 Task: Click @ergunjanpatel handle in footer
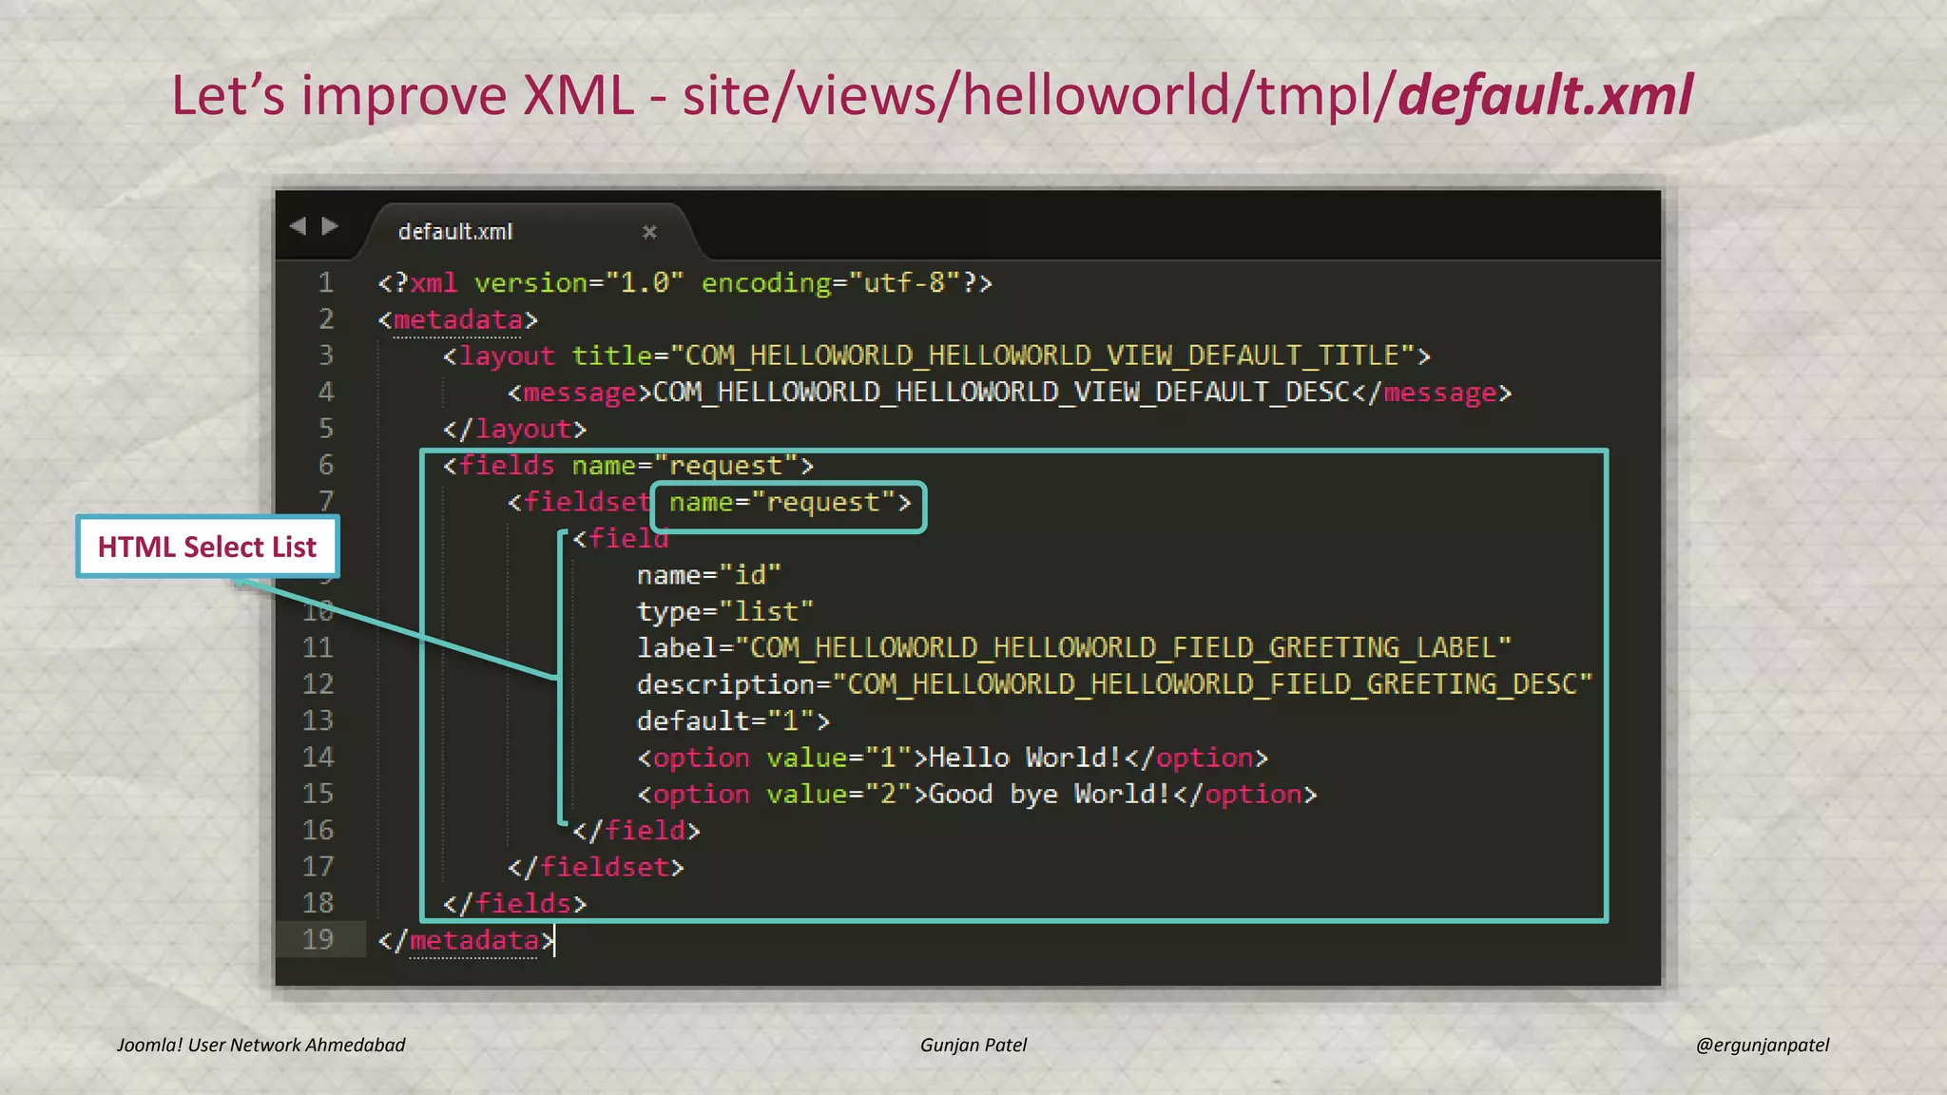point(1763,1045)
